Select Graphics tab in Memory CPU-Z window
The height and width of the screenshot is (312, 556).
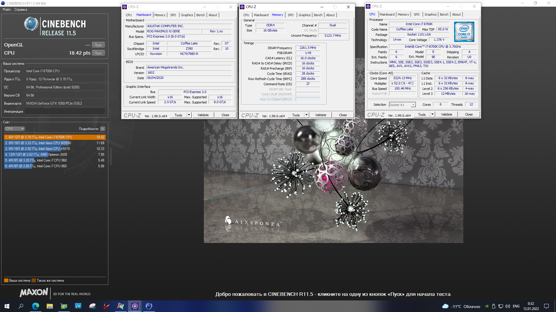coord(304,15)
